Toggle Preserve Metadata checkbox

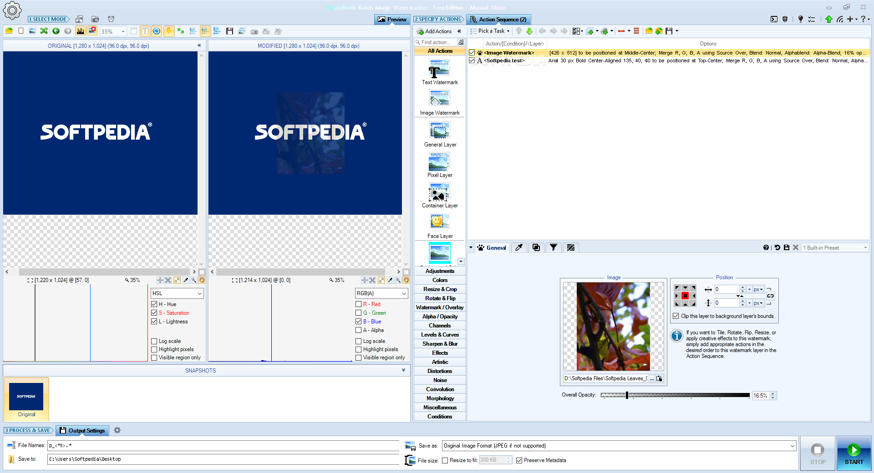519,460
